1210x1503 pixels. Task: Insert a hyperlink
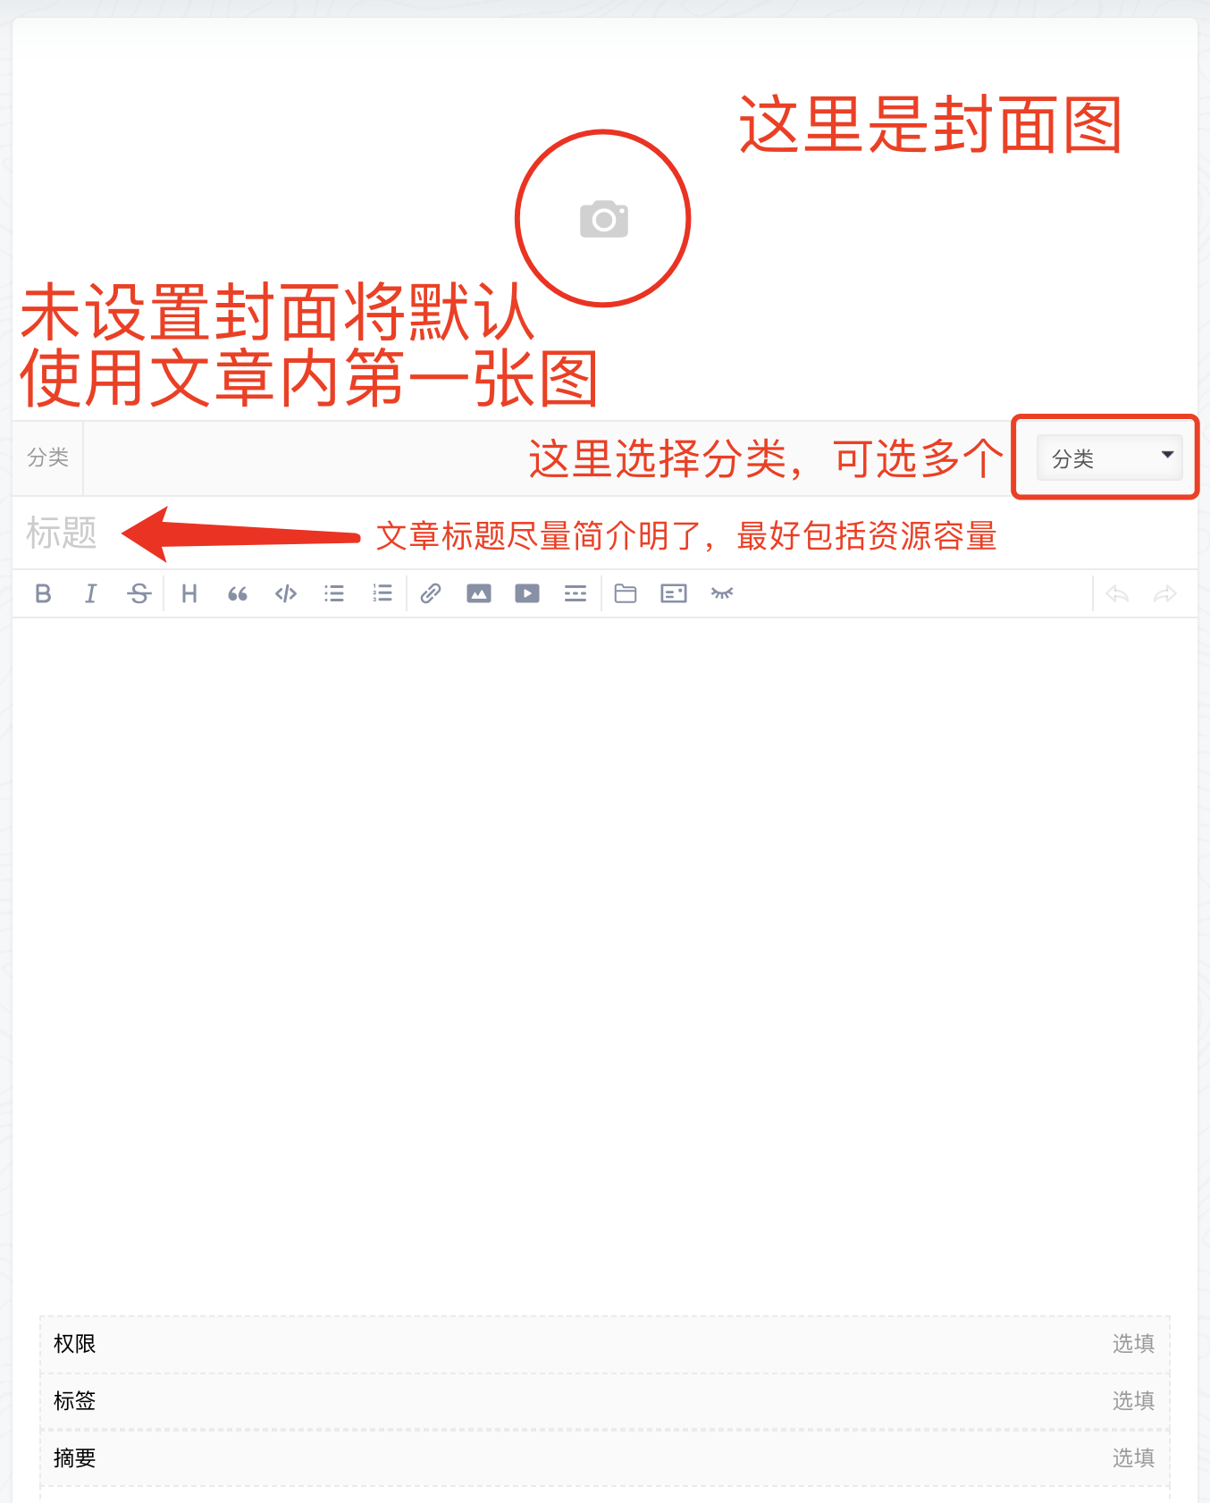point(431,593)
